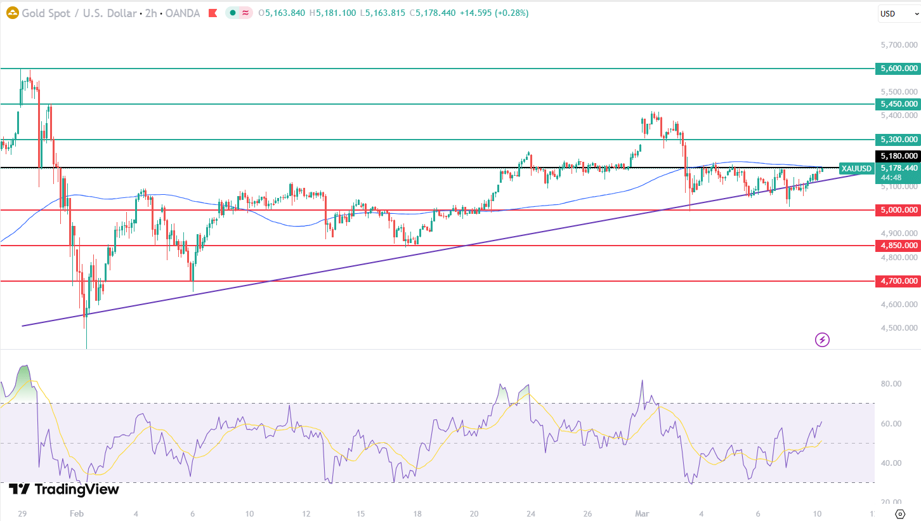Click the purple lightning events icon
Screen dimensions: 921x521
pyautogui.click(x=822, y=340)
